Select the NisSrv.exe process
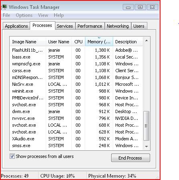The image size is (179, 180). (x=76, y=84)
